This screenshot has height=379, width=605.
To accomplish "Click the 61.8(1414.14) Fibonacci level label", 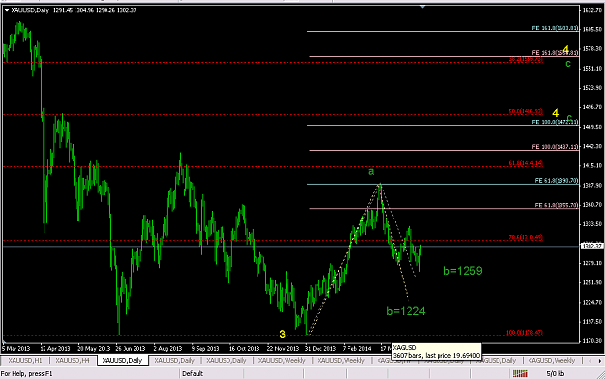I will pyautogui.click(x=526, y=163).
